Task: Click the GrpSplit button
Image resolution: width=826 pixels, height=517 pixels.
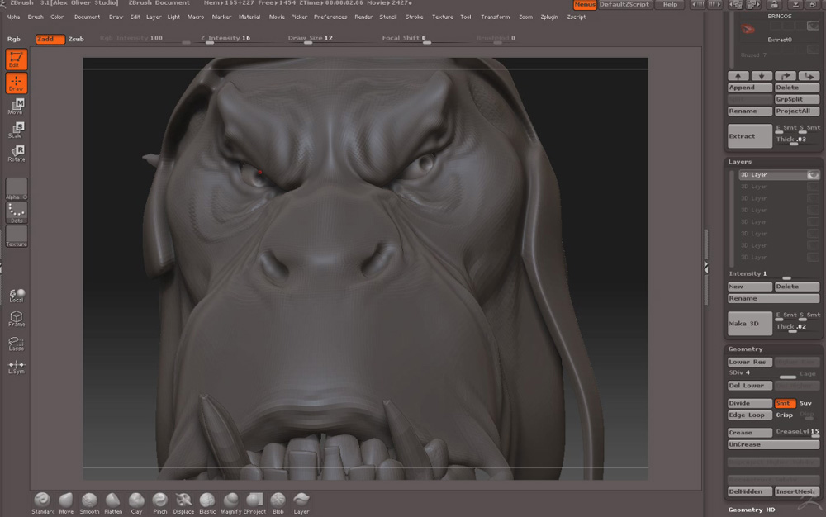Action: point(797,99)
